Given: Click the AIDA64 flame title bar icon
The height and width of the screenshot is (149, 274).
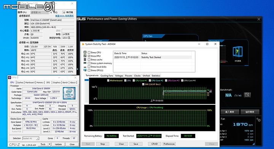Looking at the screenshot, I should [x=83, y=44].
